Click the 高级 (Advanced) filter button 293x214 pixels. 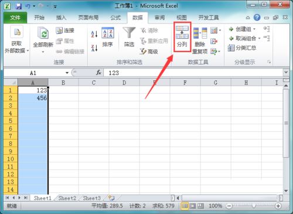(149, 52)
